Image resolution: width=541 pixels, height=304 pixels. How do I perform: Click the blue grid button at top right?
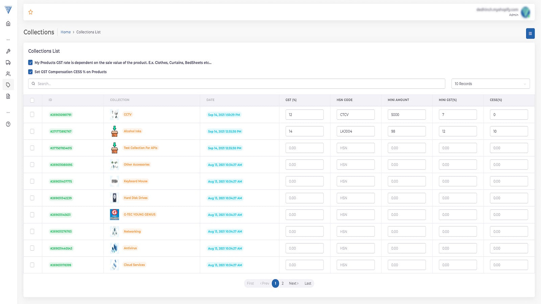[530, 33]
